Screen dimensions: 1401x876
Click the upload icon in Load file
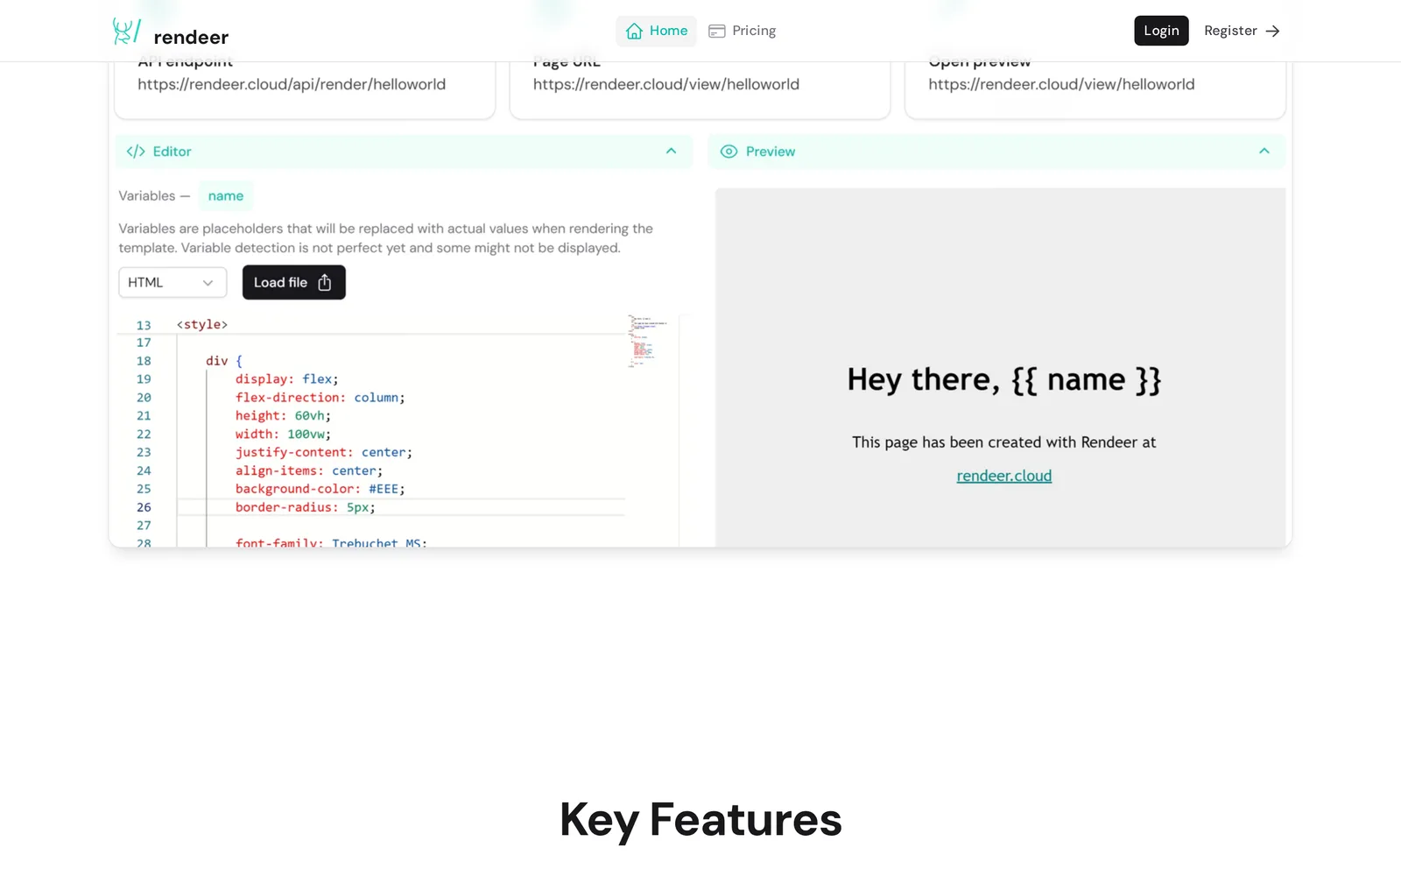325,282
